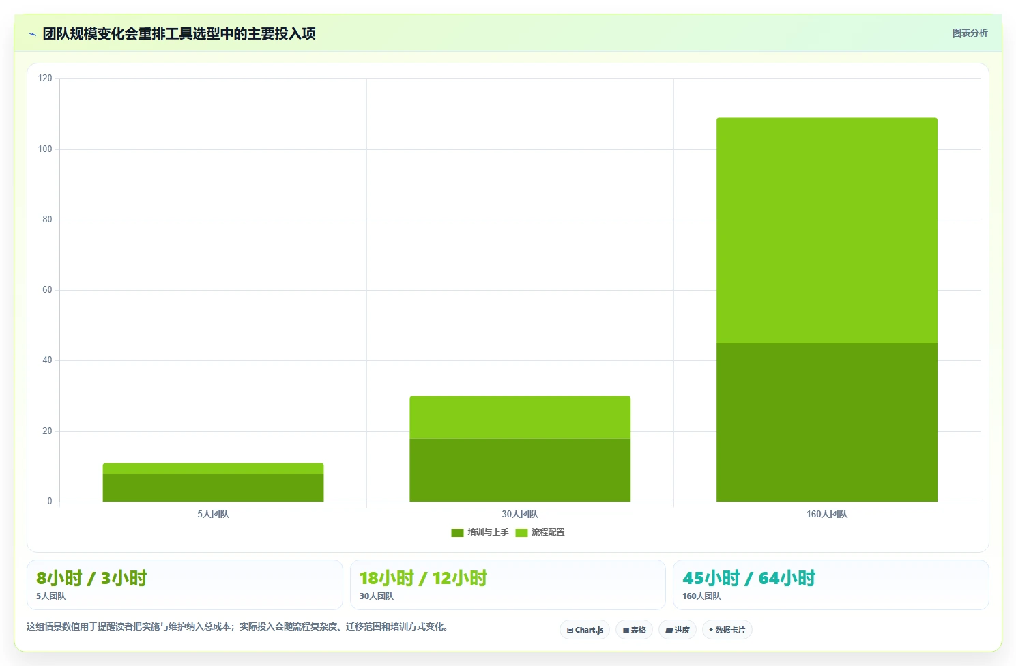Click the 流程配置 segment of the 5人团队 bar
The image size is (1016, 666).
213,468
